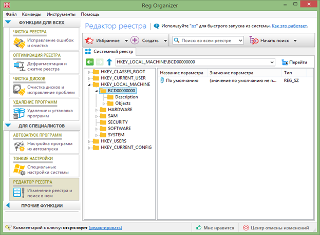The image size is (320, 235).
Task: Select the SOFTWARE registry key
Action: tap(119, 128)
